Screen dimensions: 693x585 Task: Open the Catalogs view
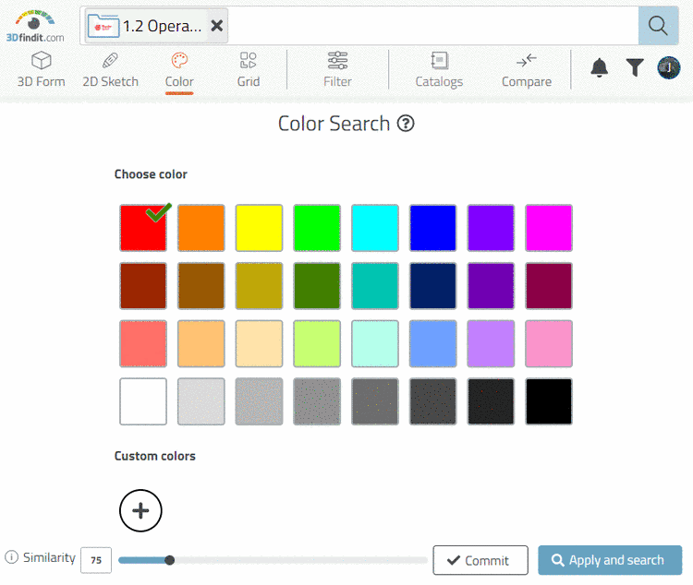tap(439, 70)
